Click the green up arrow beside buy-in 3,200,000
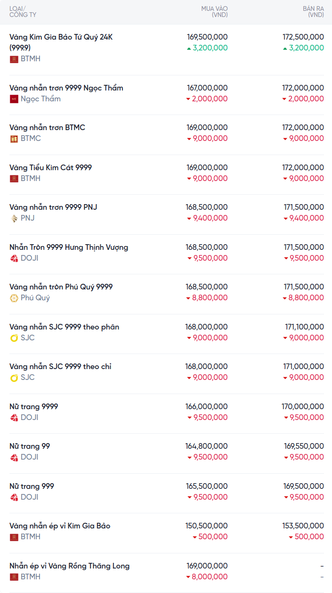 189,48
